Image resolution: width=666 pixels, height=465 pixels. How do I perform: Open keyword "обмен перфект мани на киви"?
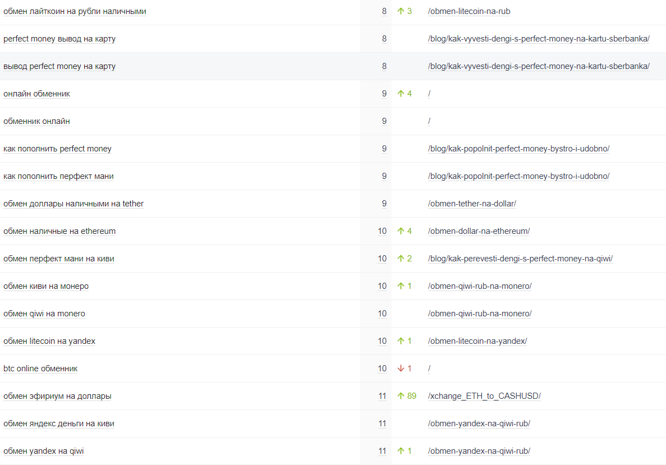click(58, 259)
